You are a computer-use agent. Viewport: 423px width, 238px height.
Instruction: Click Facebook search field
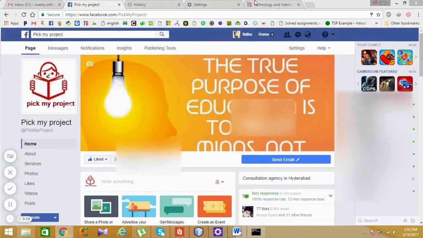[x=93, y=34]
